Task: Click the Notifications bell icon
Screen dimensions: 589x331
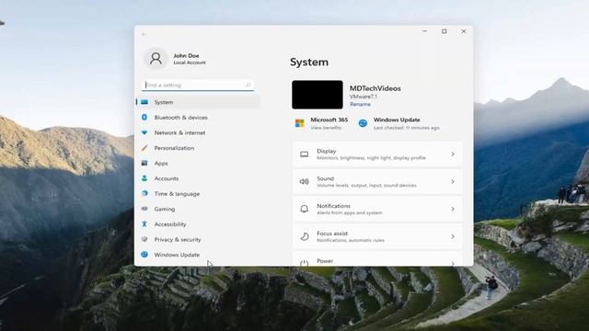Action: click(x=305, y=209)
